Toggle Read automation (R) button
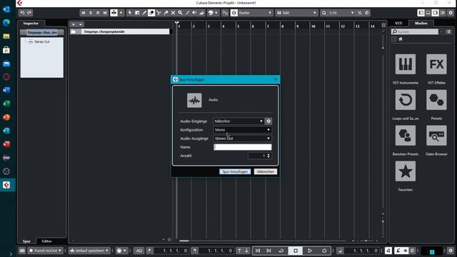457x257 pixels. (x=98, y=13)
